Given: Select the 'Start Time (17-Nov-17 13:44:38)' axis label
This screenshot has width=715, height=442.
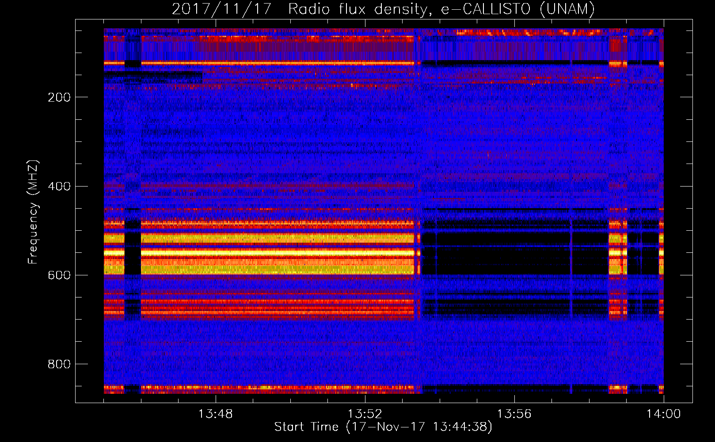Looking at the screenshot, I should (x=383, y=427).
